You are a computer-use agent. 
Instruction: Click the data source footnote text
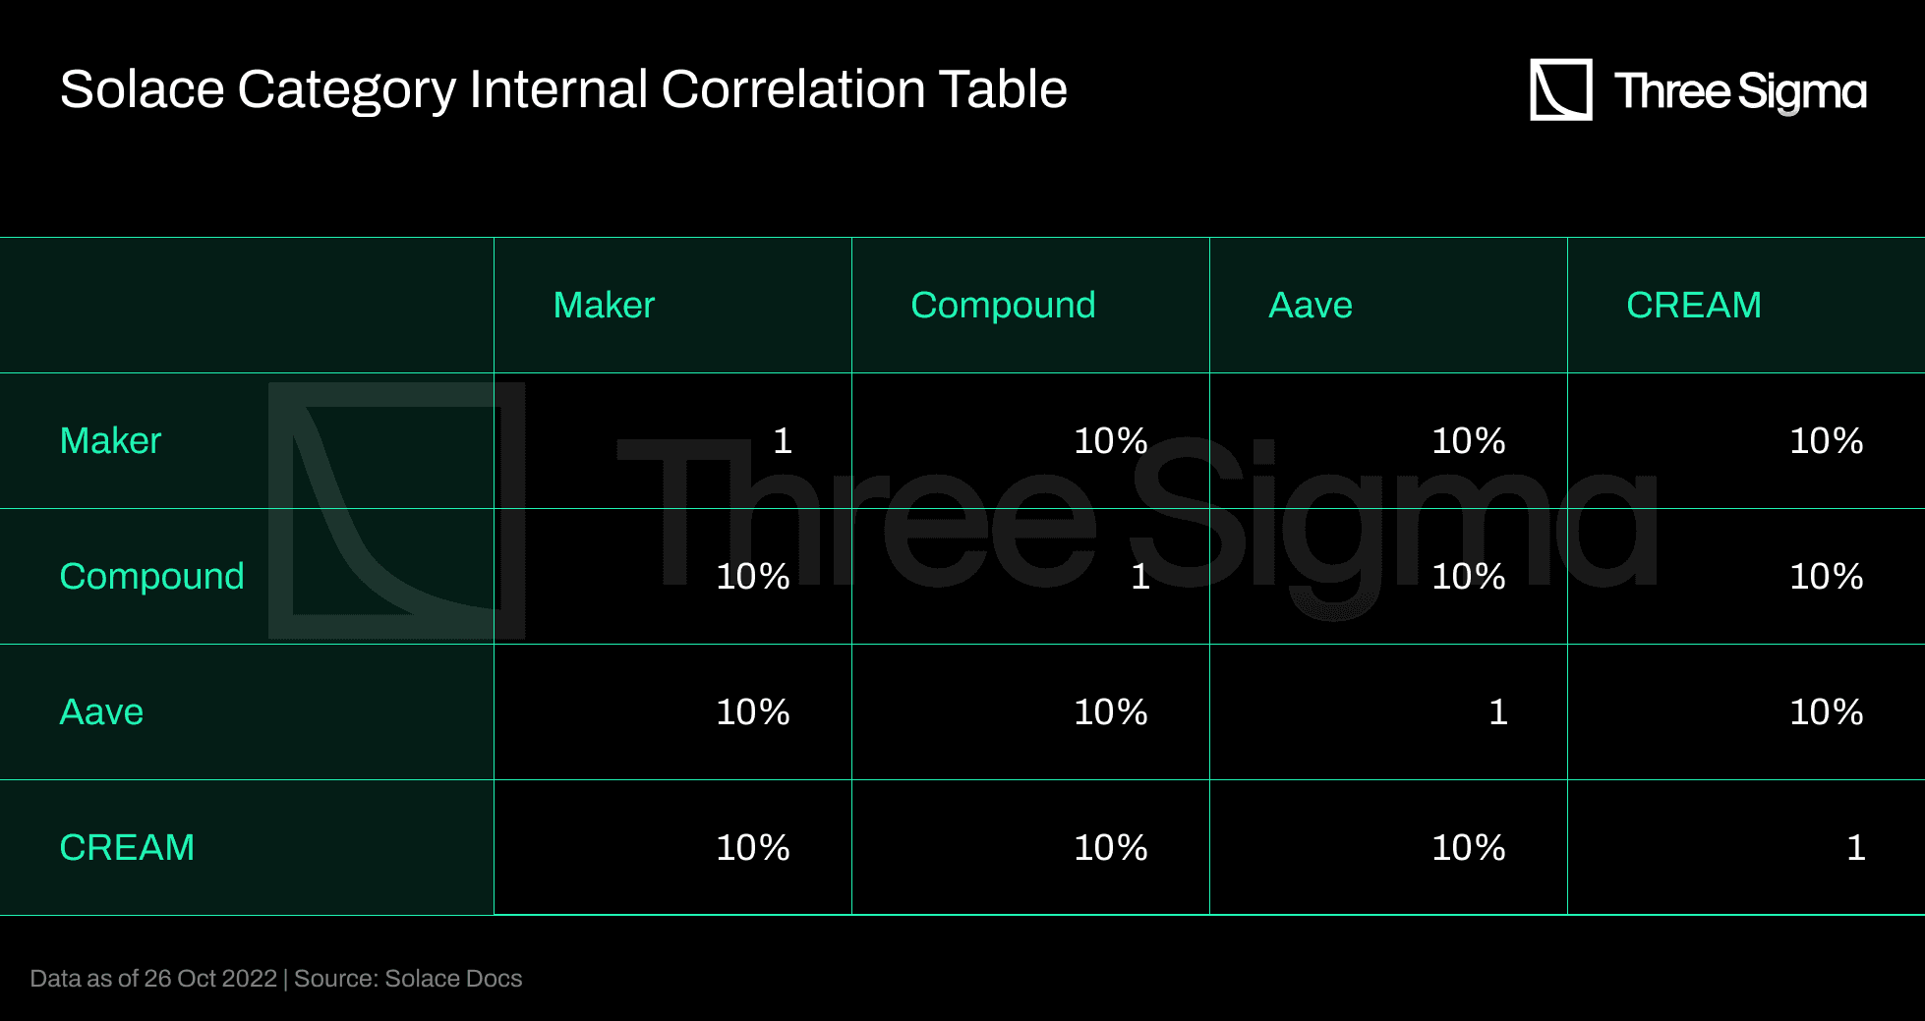click(x=276, y=979)
